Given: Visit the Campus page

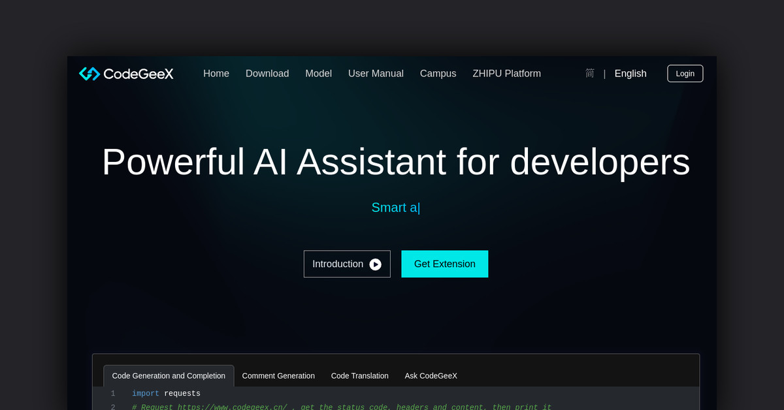Looking at the screenshot, I should point(438,73).
